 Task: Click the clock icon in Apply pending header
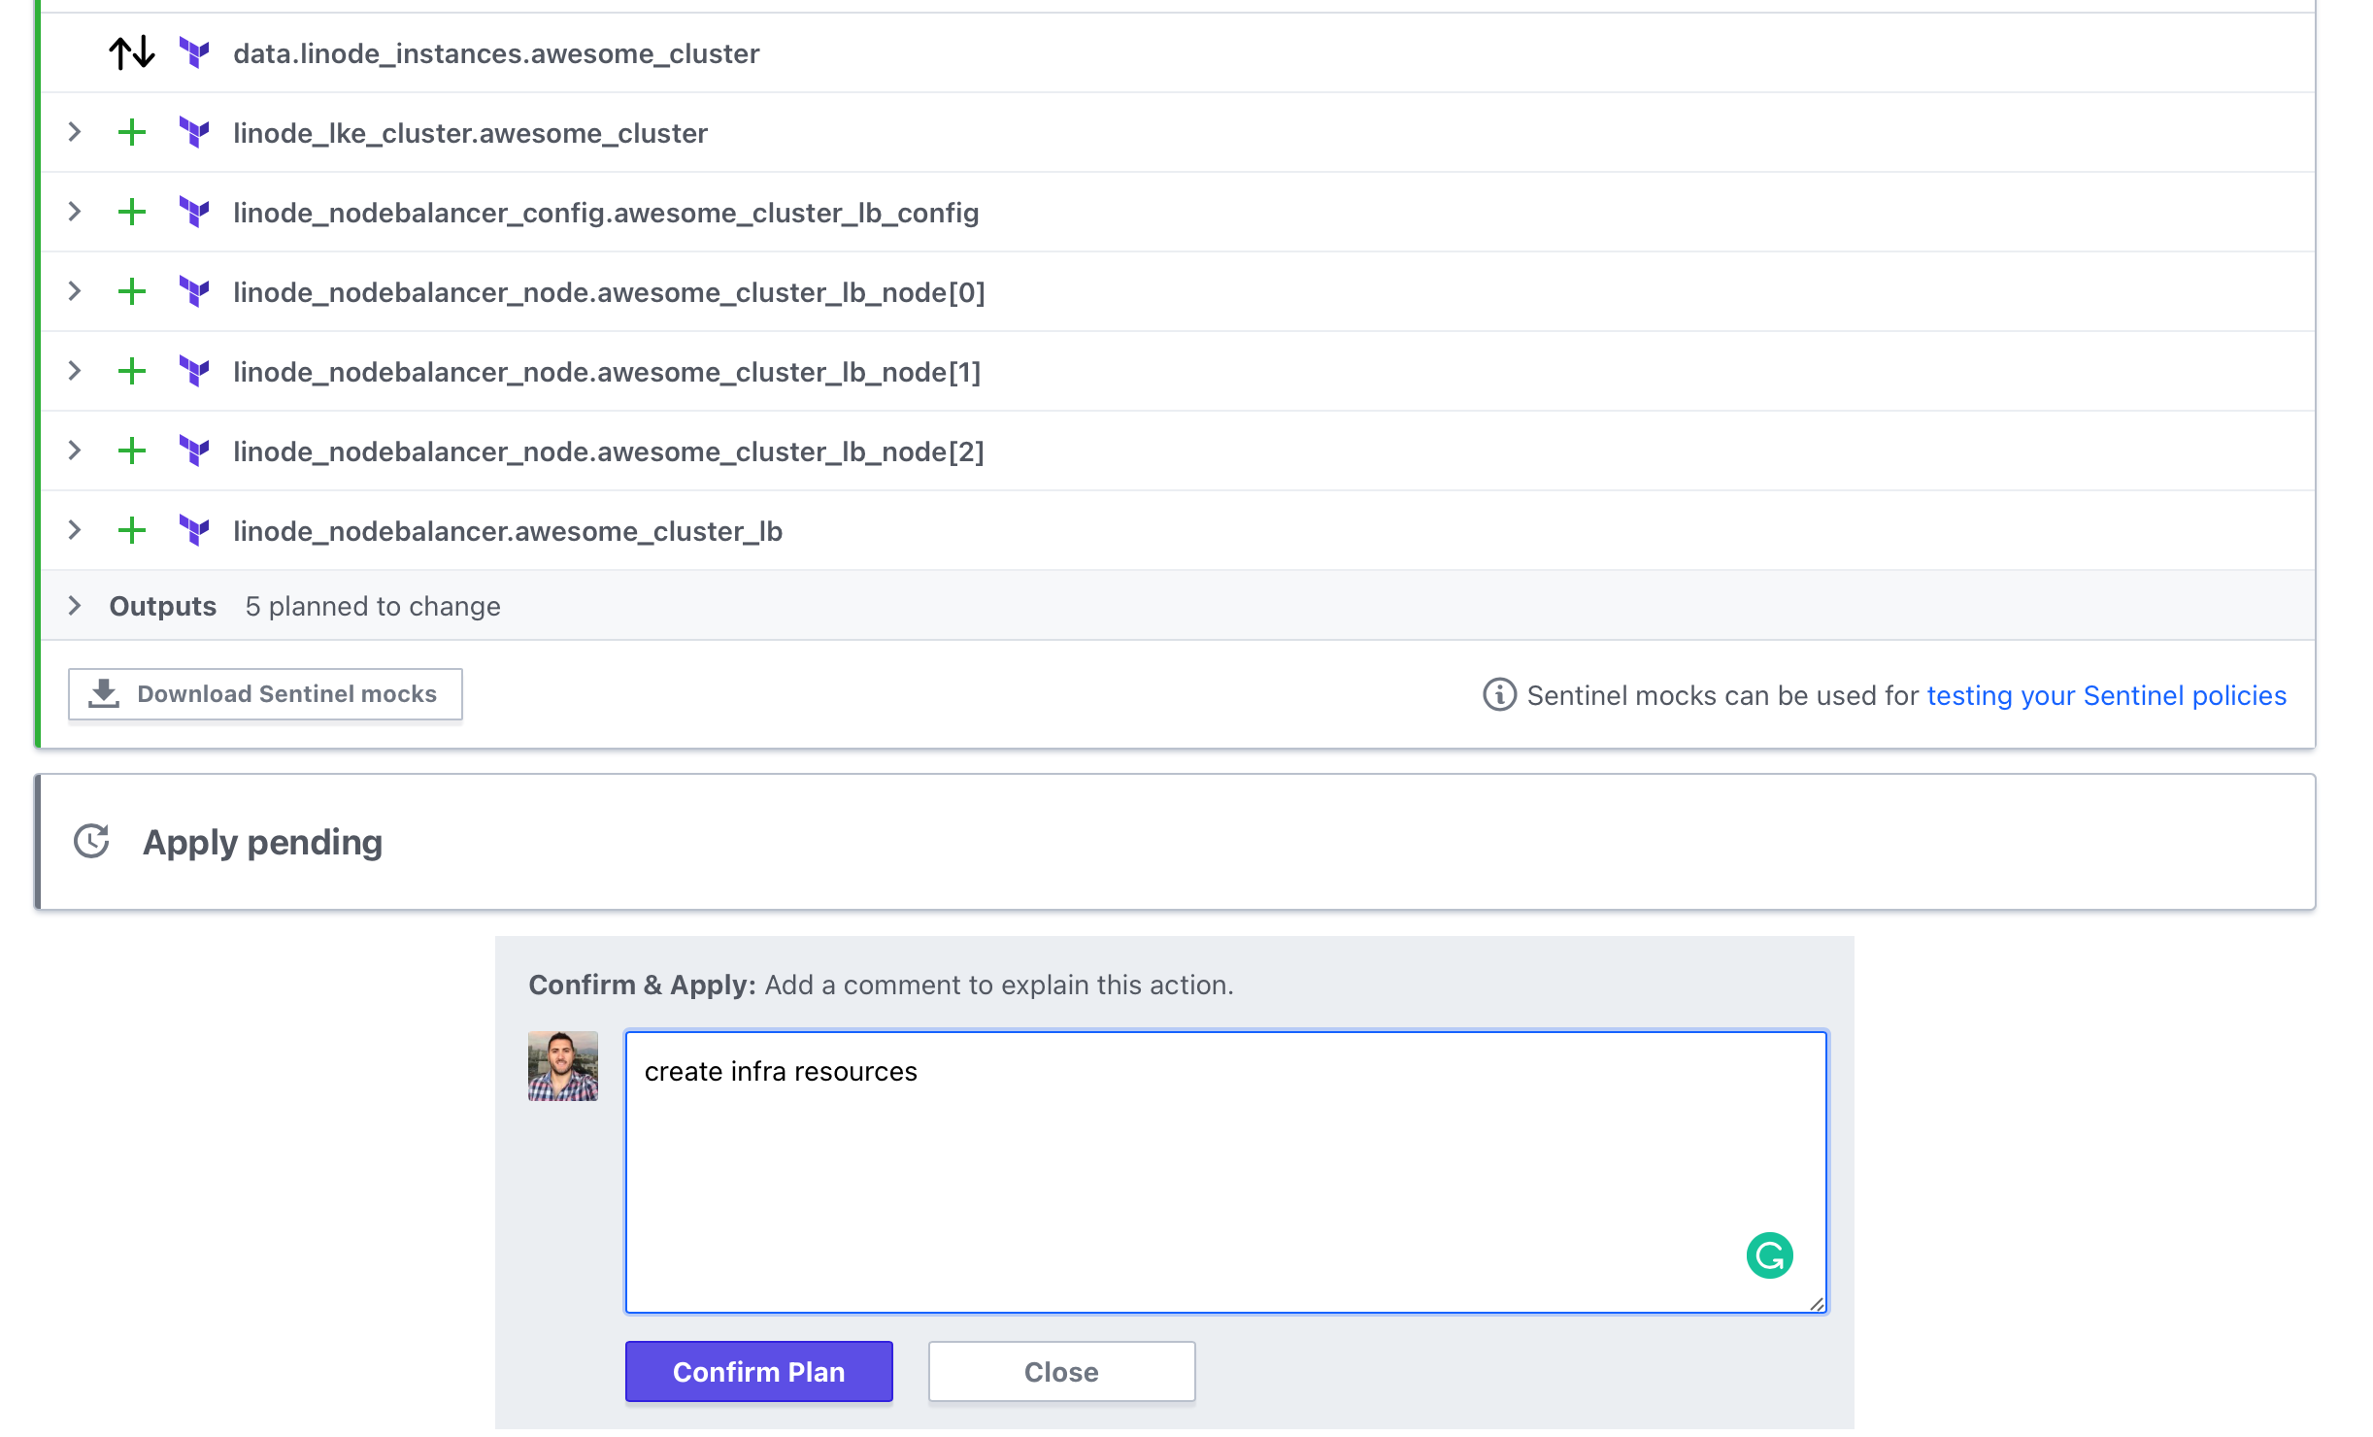tap(91, 841)
